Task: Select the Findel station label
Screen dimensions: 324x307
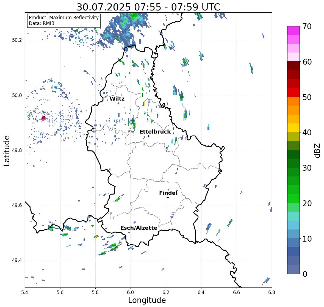Action: (168, 193)
